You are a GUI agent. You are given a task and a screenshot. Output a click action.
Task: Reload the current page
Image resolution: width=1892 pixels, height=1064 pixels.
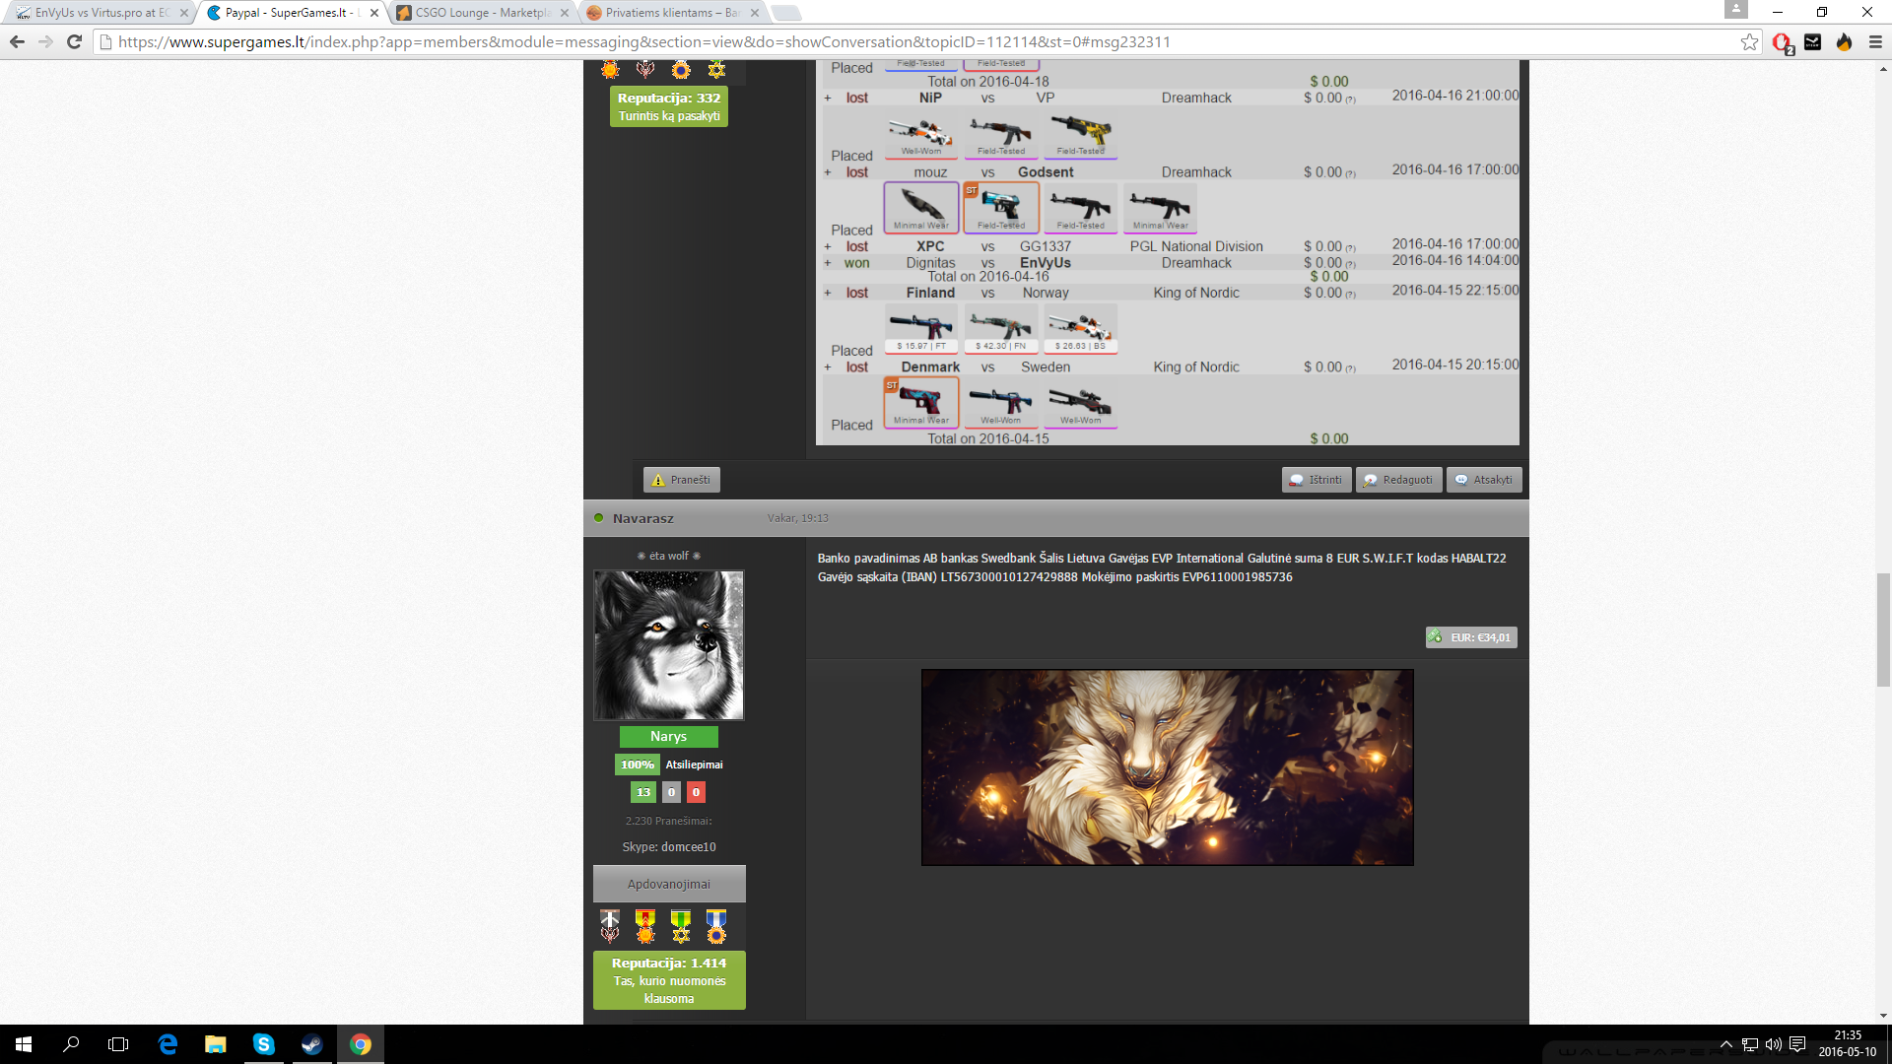tap(74, 42)
